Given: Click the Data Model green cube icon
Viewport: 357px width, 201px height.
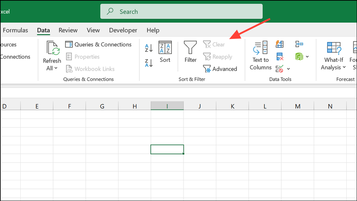Looking at the screenshot, I should click(299, 56).
